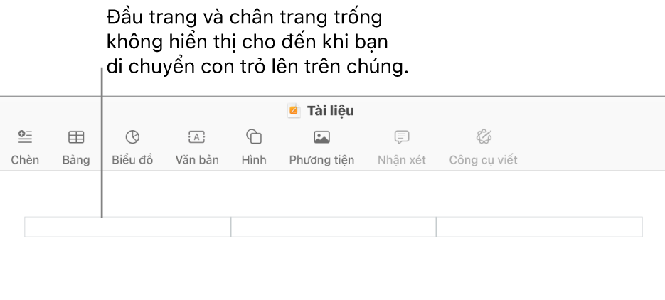The height and width of the screenshot is (300, 665).
Task: Click the Bảng table grid icon
Action: (x=75, y=136)
